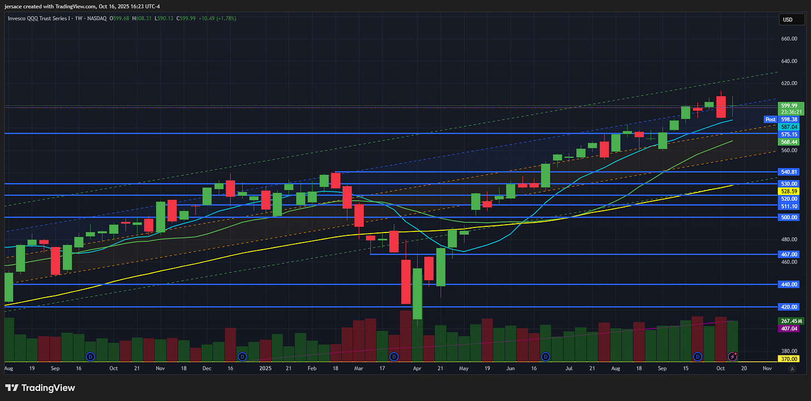Image resolution: width=811 pixels, height=401 pixels.
Task: Click the September 2024 dividend D marker
Action: tap(89, 356)
